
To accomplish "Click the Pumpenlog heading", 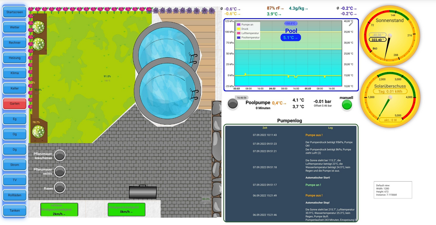I will 290,120.
